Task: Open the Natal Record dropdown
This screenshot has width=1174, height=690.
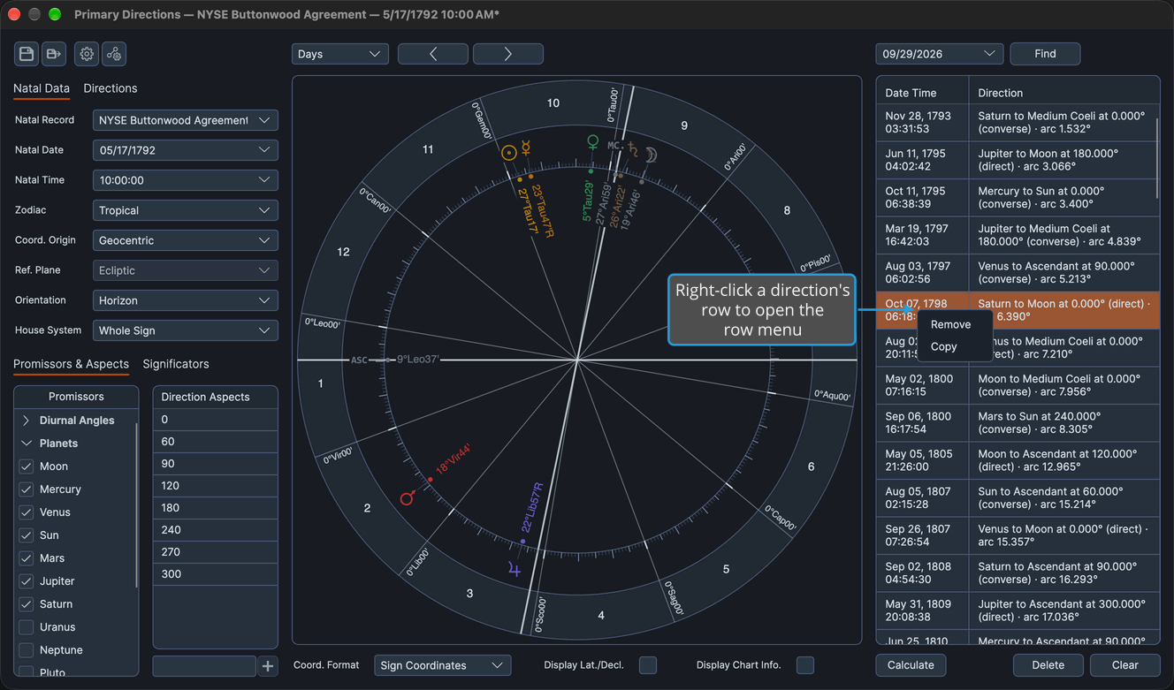Action: click(186, 120)
